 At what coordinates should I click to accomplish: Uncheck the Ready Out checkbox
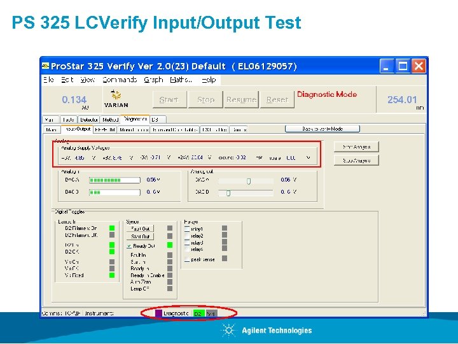(129, 246)
